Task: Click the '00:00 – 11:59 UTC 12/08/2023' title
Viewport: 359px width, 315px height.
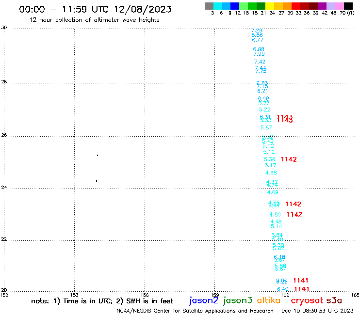Action: (x=95, y=9)
